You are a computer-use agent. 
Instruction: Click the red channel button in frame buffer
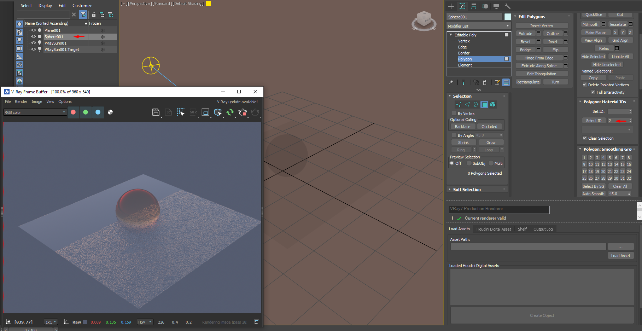click(73, 112)
